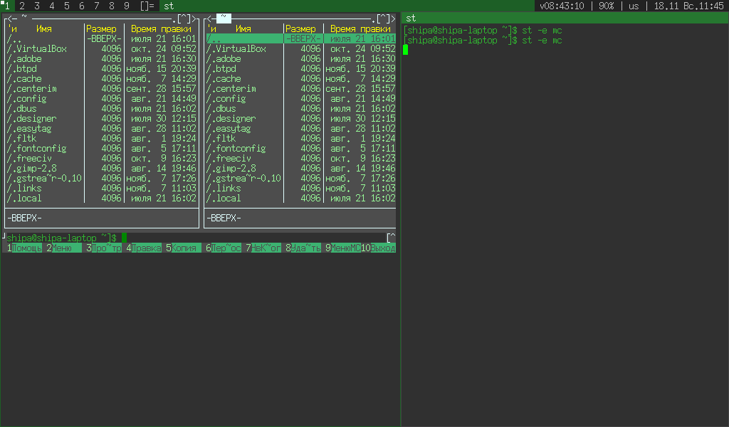Open command history list beside the prompt
Viewport: 729px width, 427px height.
[x=391, y=238]
